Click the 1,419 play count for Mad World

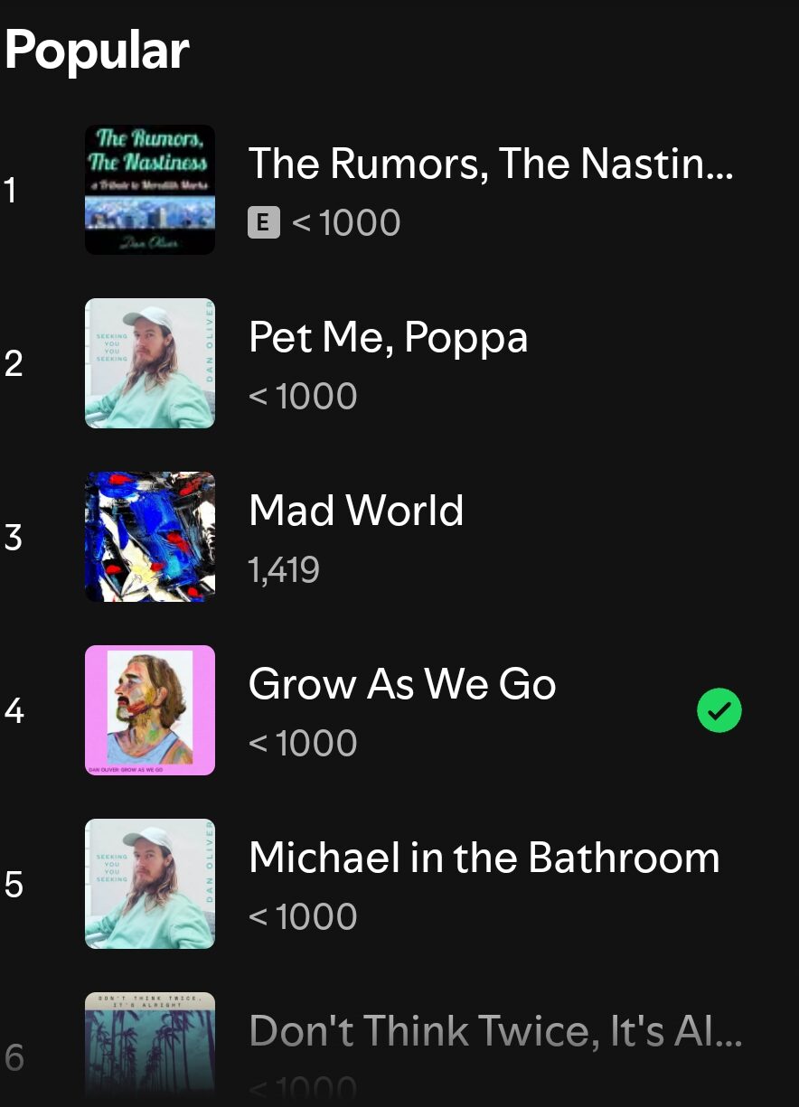tap(284, 570)
